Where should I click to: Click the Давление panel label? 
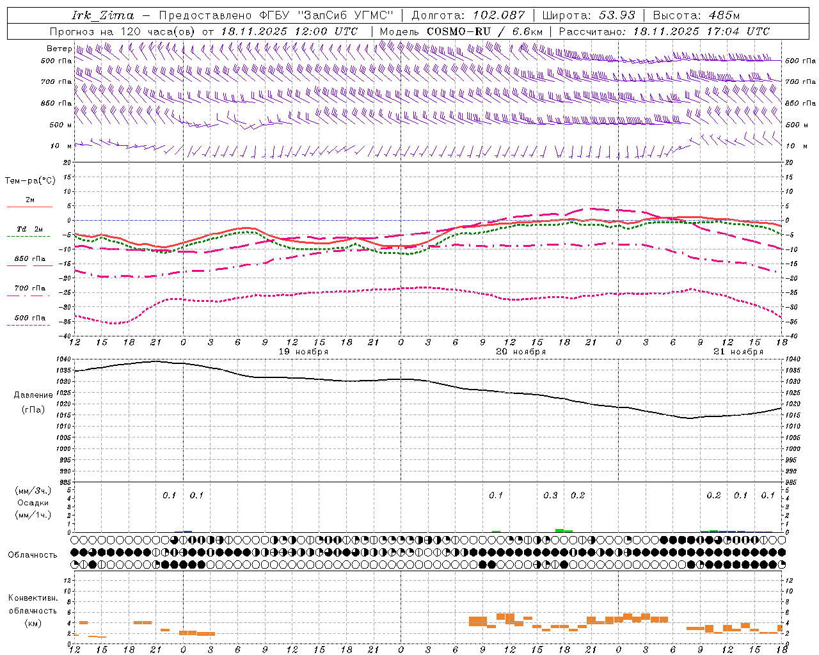click(33, 395)
